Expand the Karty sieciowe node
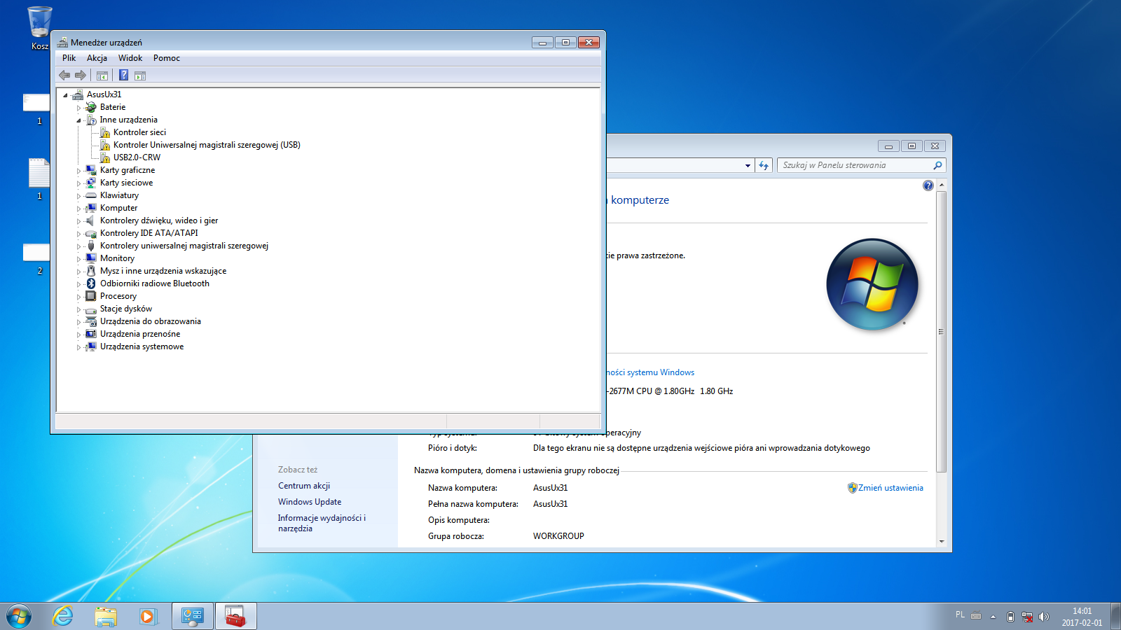The image size is (1121, 630). (x=79, y=183)
